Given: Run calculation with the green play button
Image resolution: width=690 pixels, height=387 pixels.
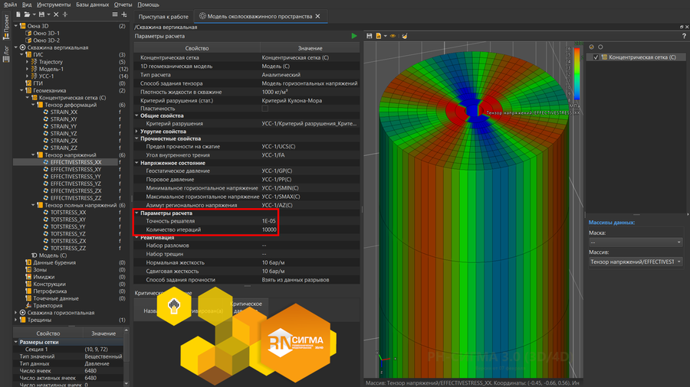Looking at the screenshot, I should (353, 36).
